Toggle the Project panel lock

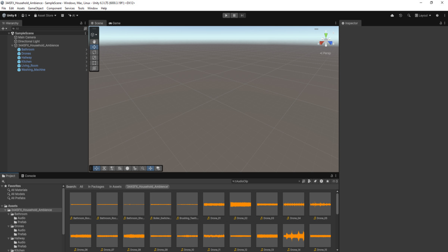(x=332, y=176)
